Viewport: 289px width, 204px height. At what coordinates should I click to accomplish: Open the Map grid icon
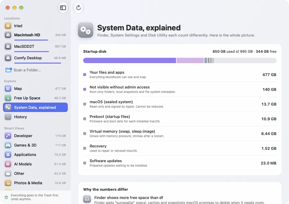pos(8,89)
